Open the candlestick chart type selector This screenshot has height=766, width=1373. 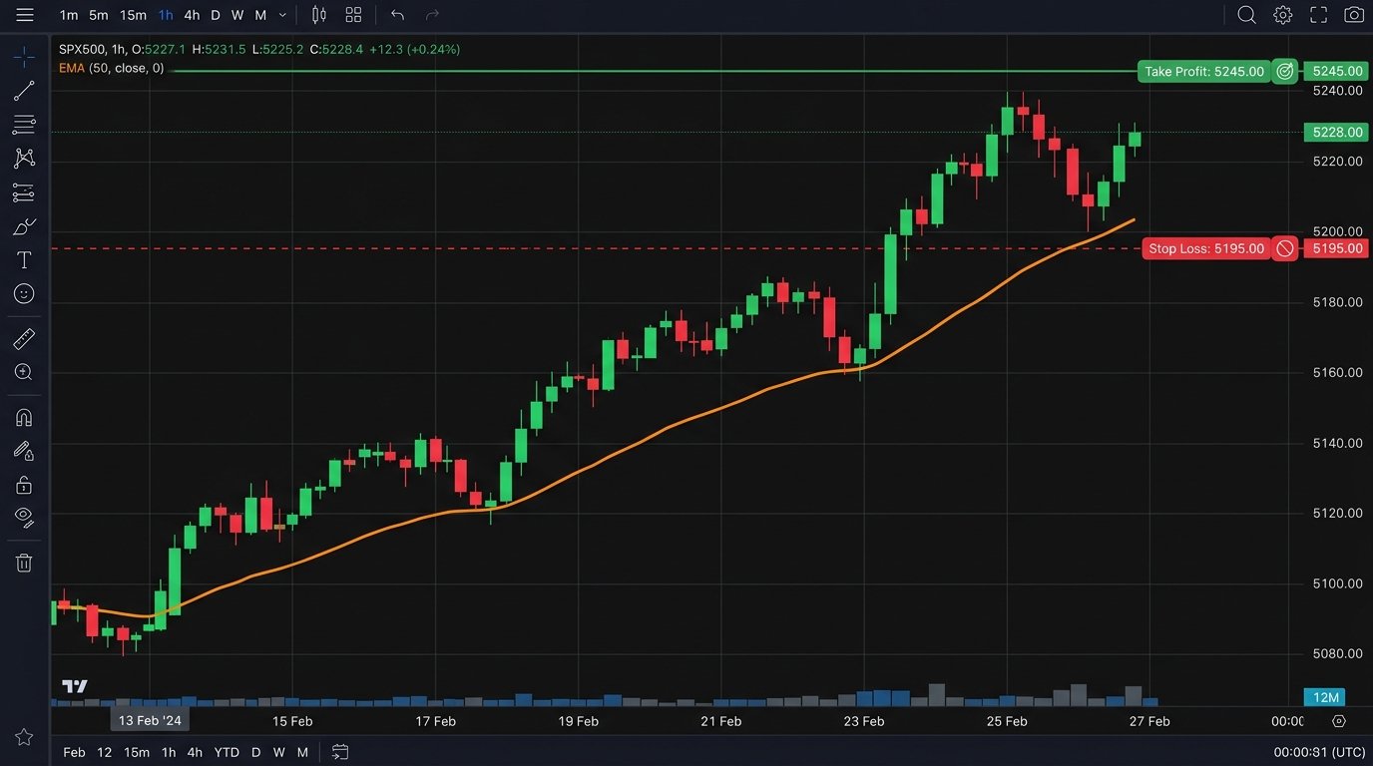[318, 15]
